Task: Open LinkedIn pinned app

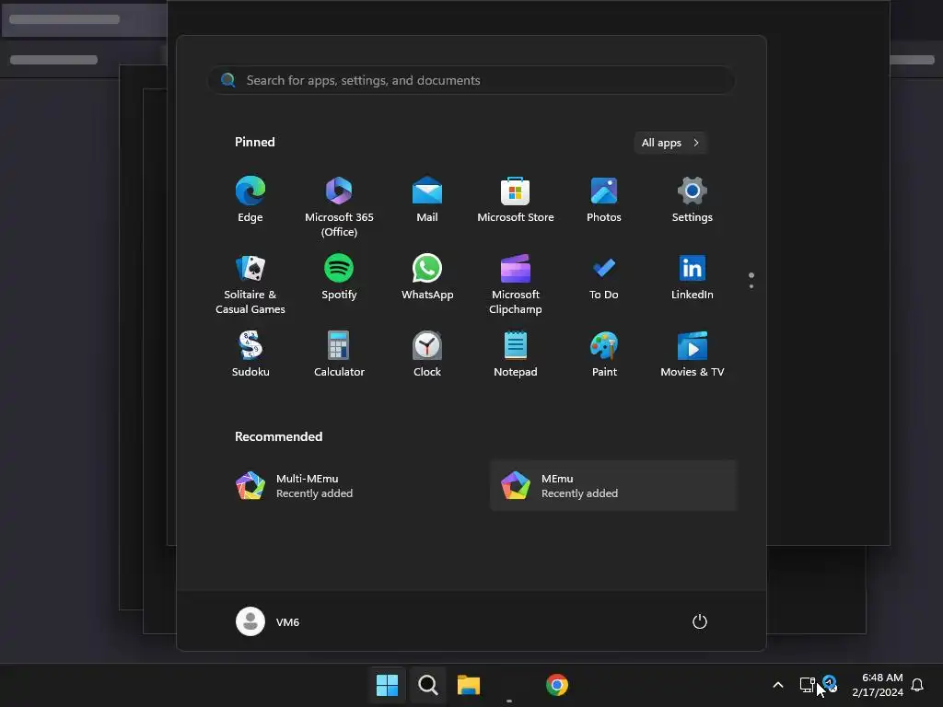Action: click(693, 277)
